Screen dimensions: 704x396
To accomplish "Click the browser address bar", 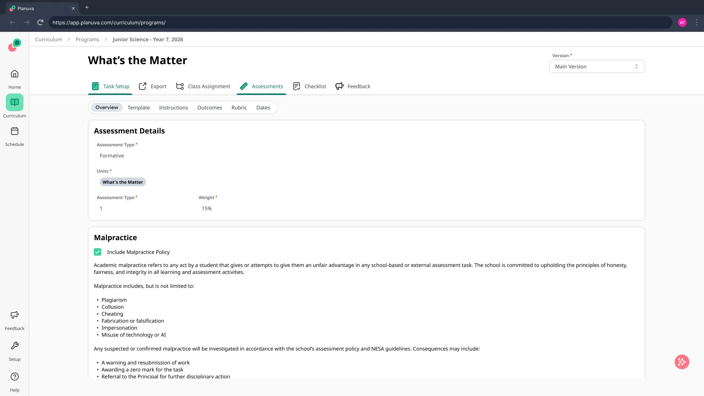I will point(359,22).
